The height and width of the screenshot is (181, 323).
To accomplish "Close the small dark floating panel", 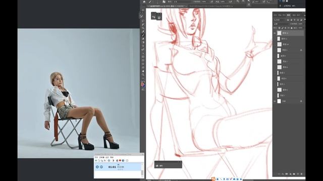I will click(x=181, y=162).
